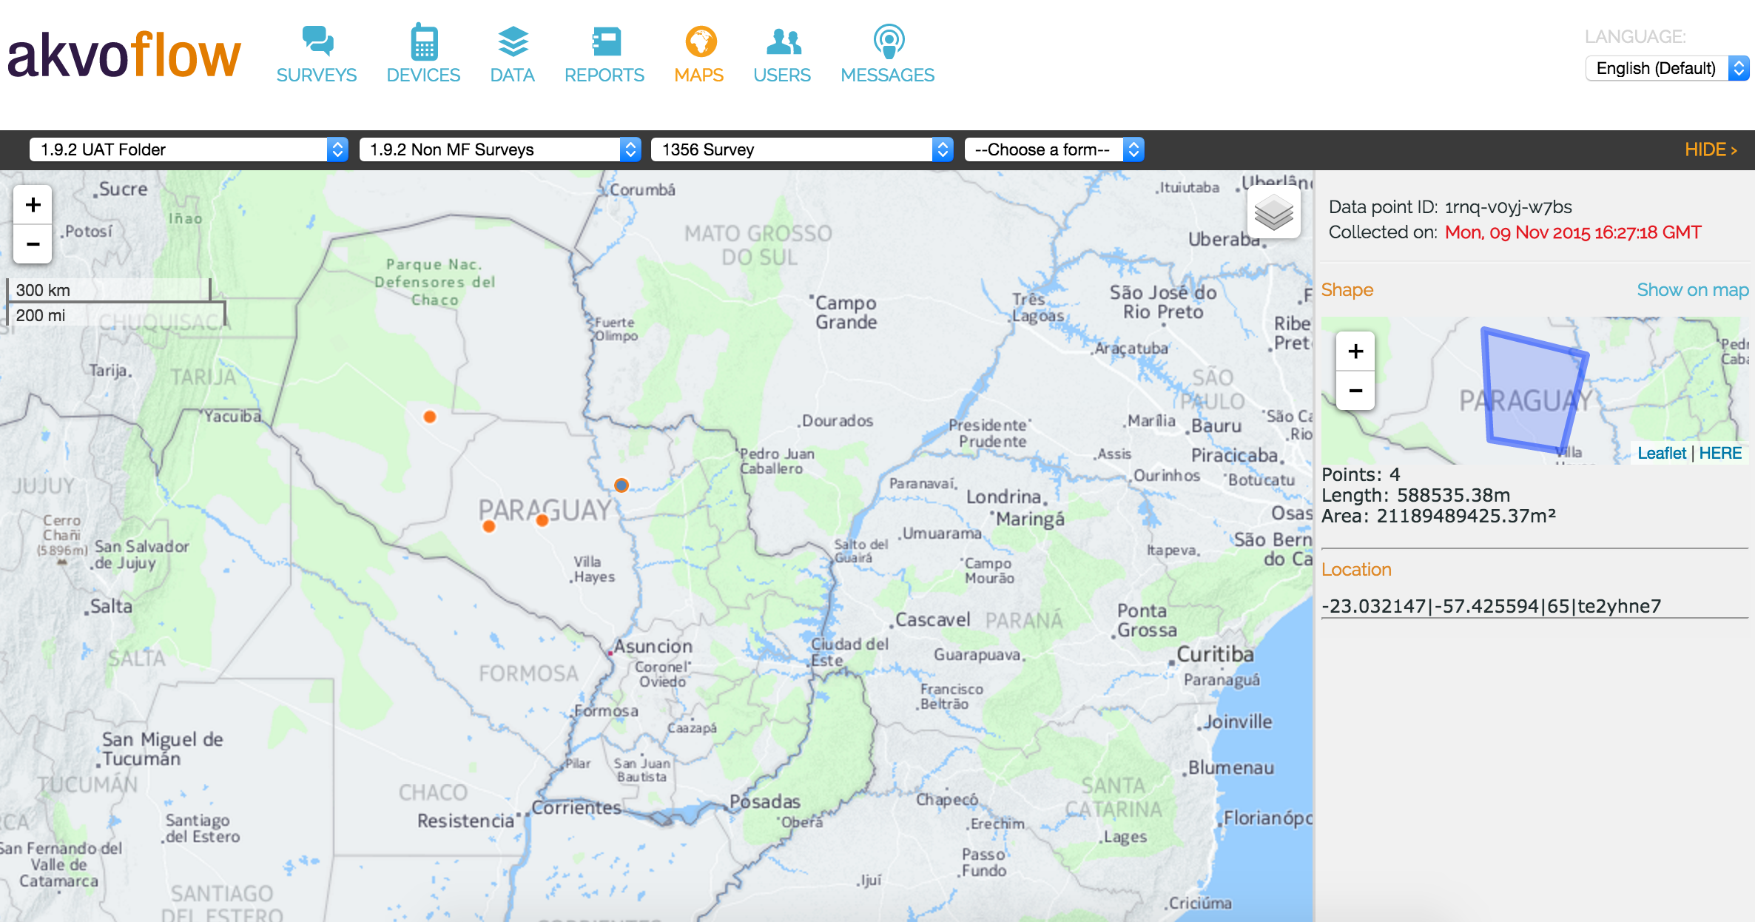
Task: Expand the 1356 Survey dropdown
Action: pyautogui.click(x=801, y=149)
